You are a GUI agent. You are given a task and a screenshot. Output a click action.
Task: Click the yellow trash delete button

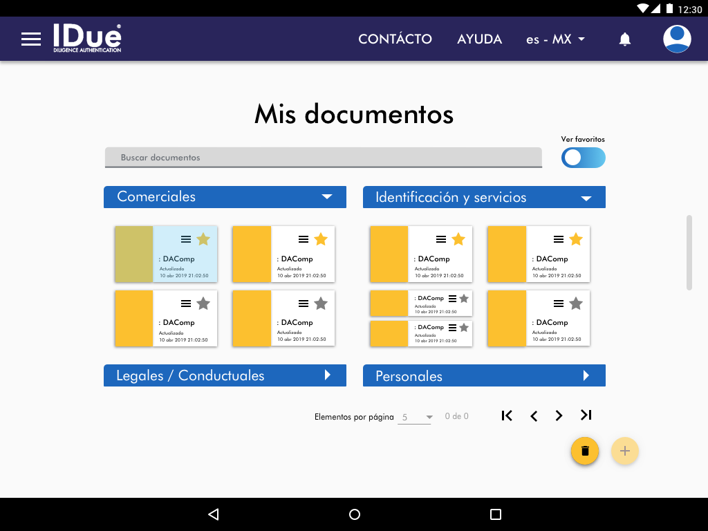[x=585, y=451]
